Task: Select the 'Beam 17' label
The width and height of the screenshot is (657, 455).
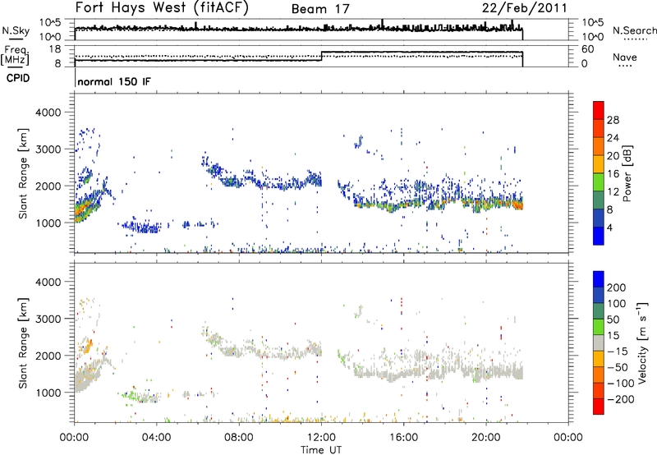Action: 320,9
